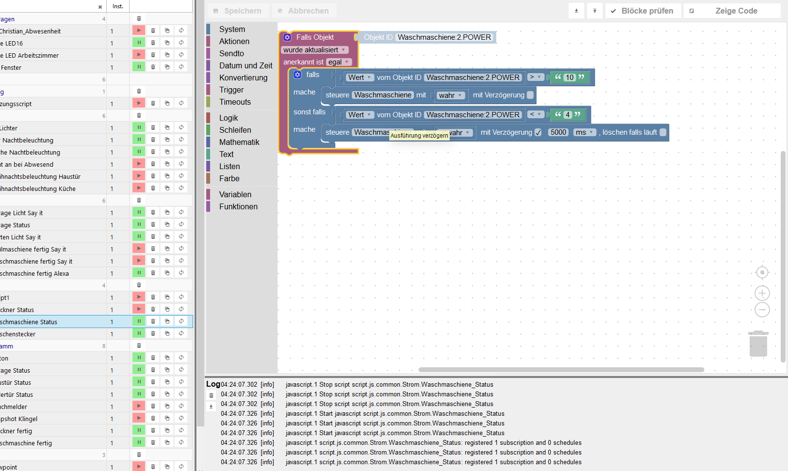Restart the Fenster script
This screenshot has width=788, height=471.
(181, 67)
